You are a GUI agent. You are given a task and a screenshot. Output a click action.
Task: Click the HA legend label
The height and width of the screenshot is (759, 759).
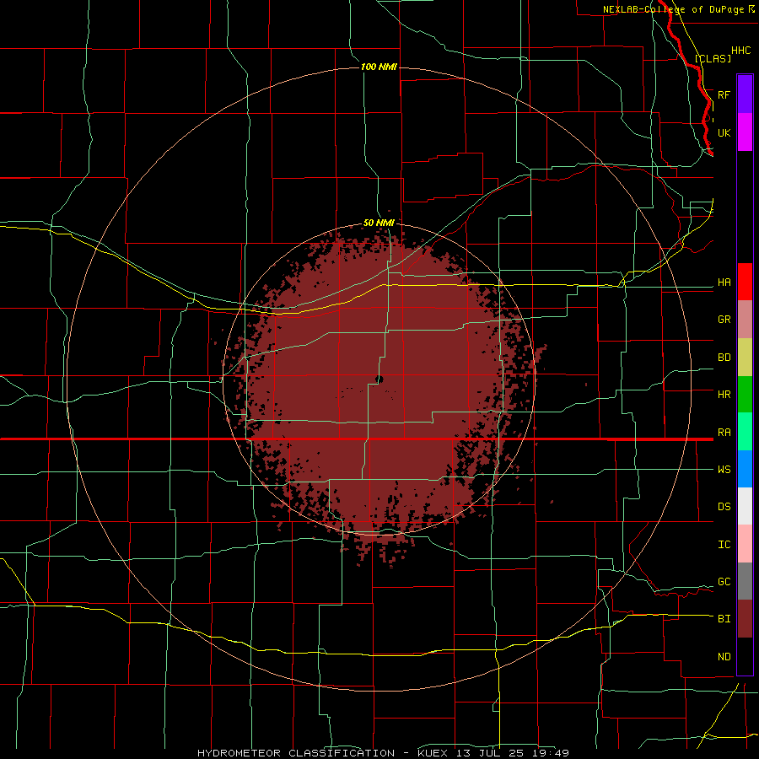pyautogui.click(x=724, y=283)
